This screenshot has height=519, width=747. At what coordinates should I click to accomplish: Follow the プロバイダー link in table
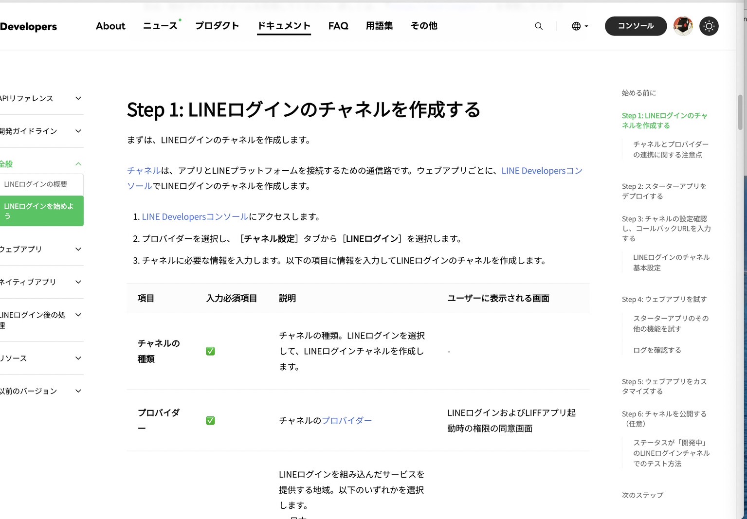pos(346,421)
